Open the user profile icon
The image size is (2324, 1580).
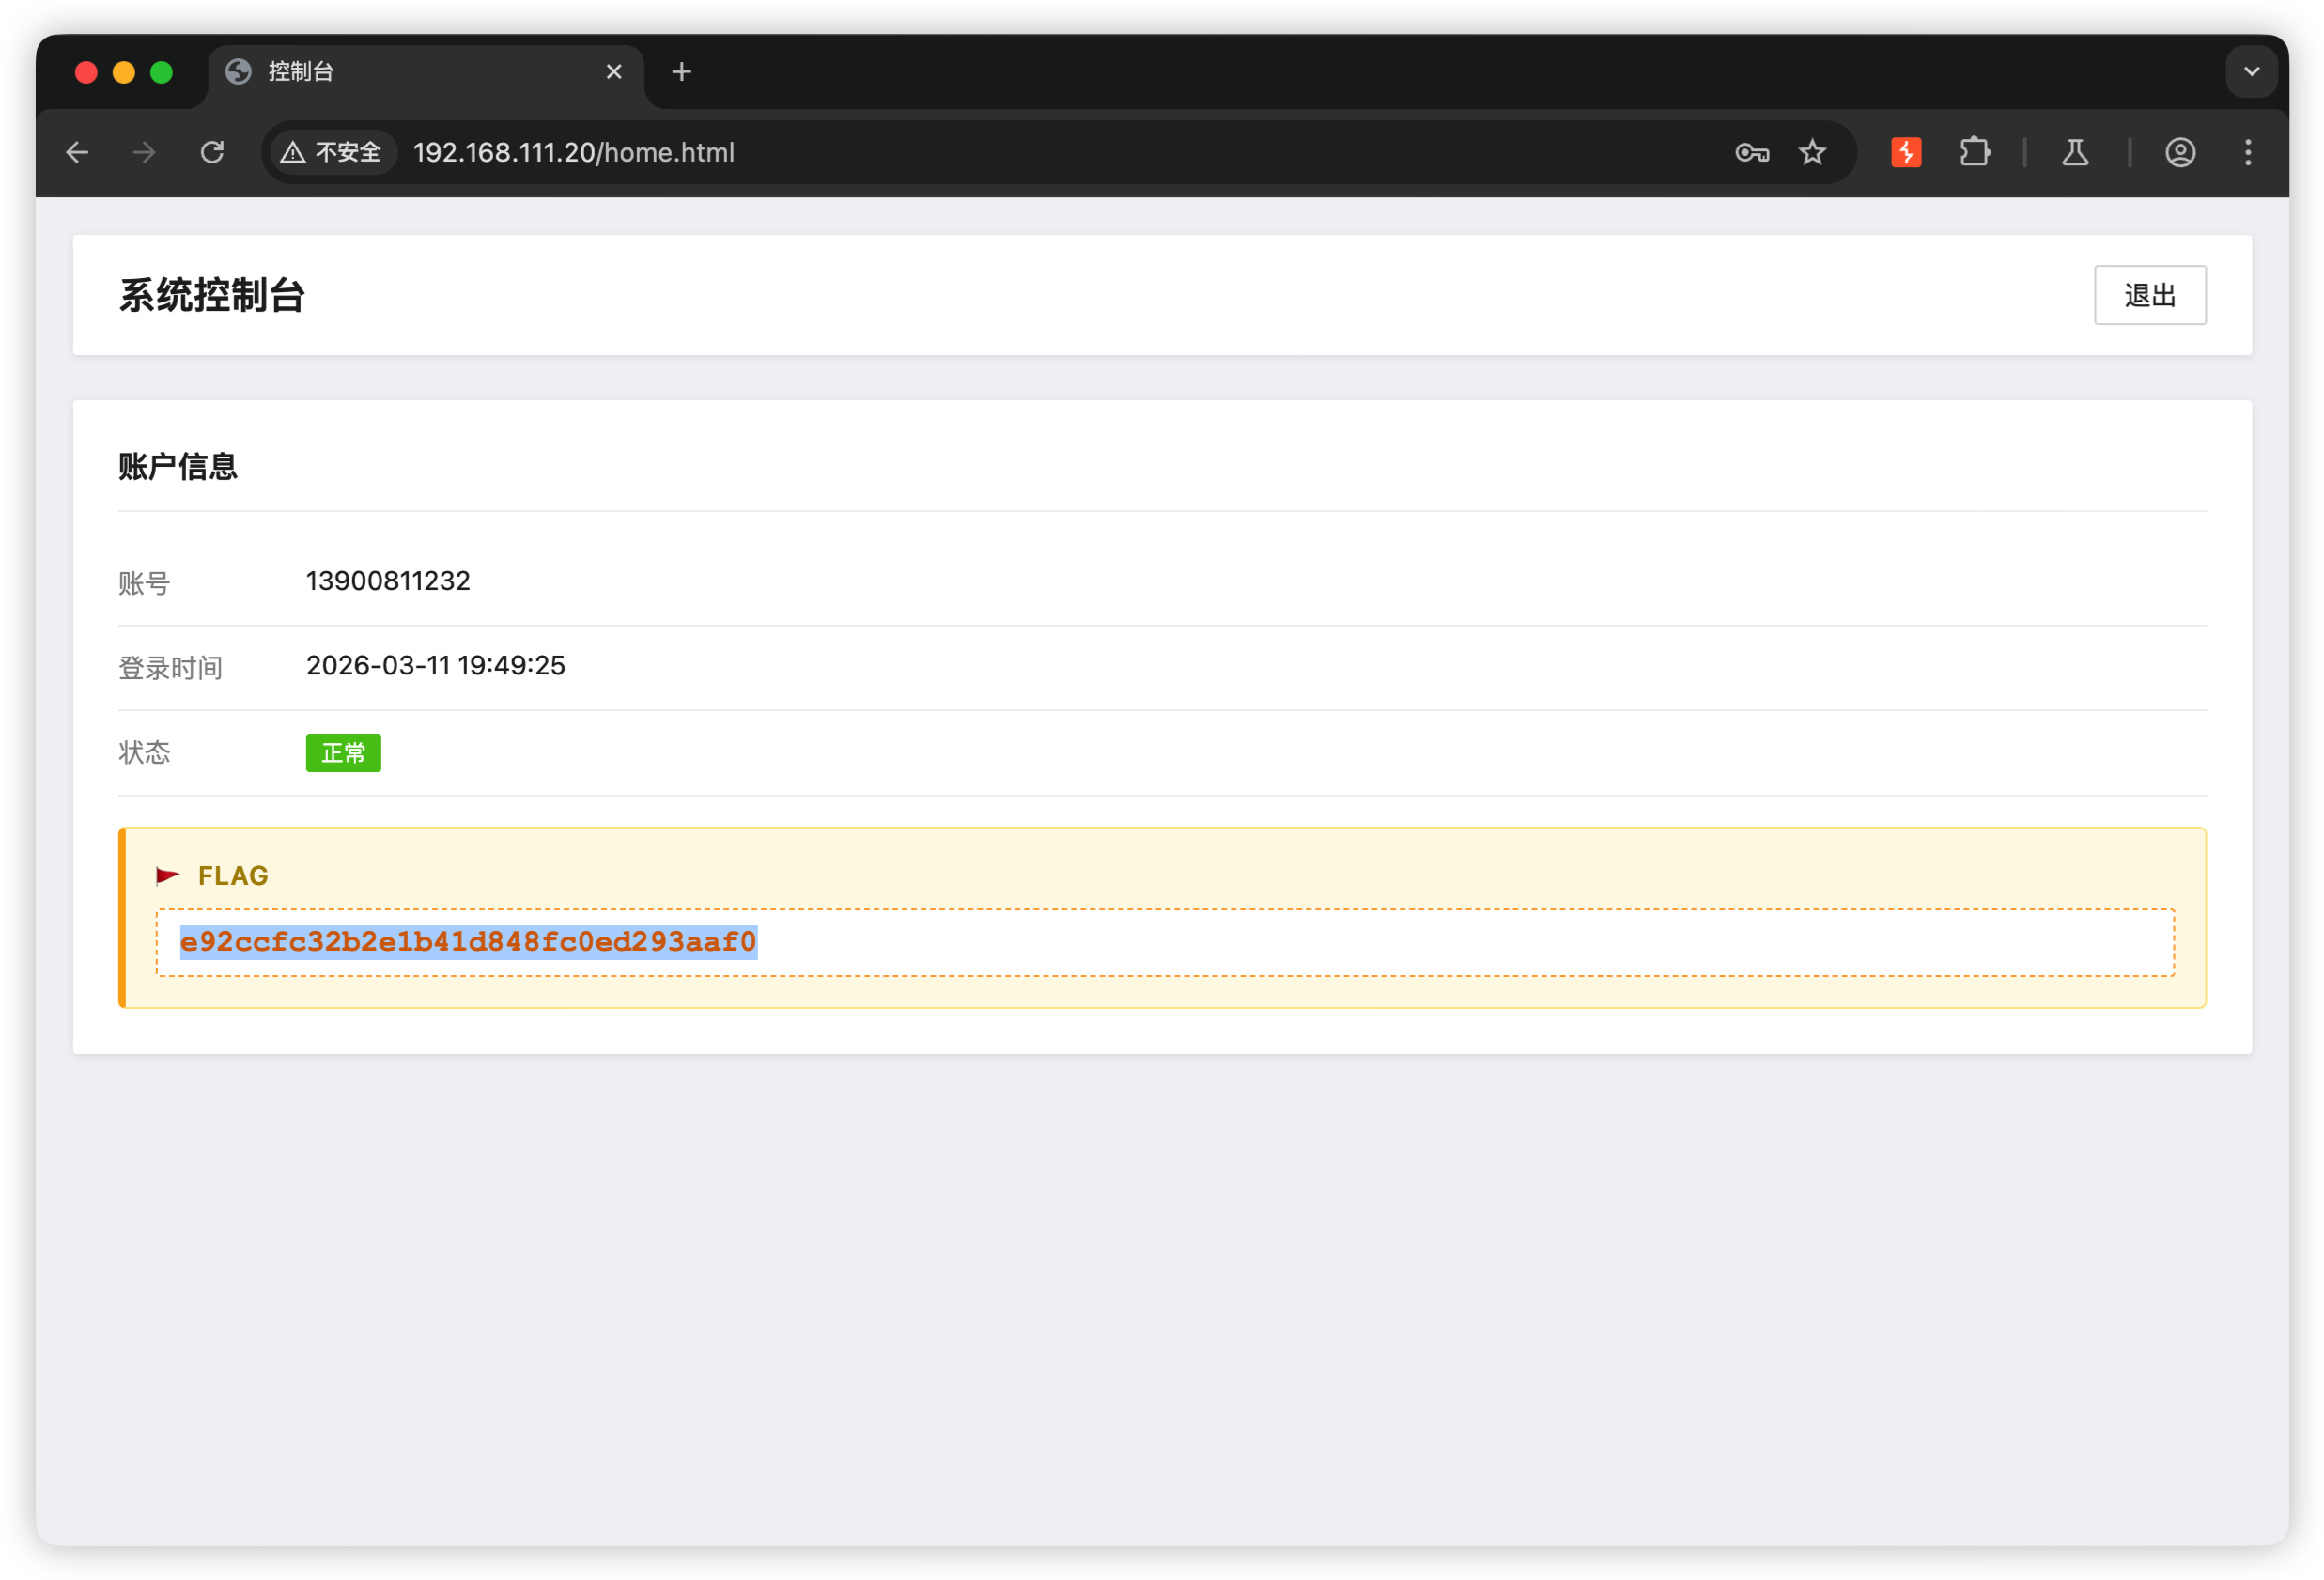tap(2180, 152)
